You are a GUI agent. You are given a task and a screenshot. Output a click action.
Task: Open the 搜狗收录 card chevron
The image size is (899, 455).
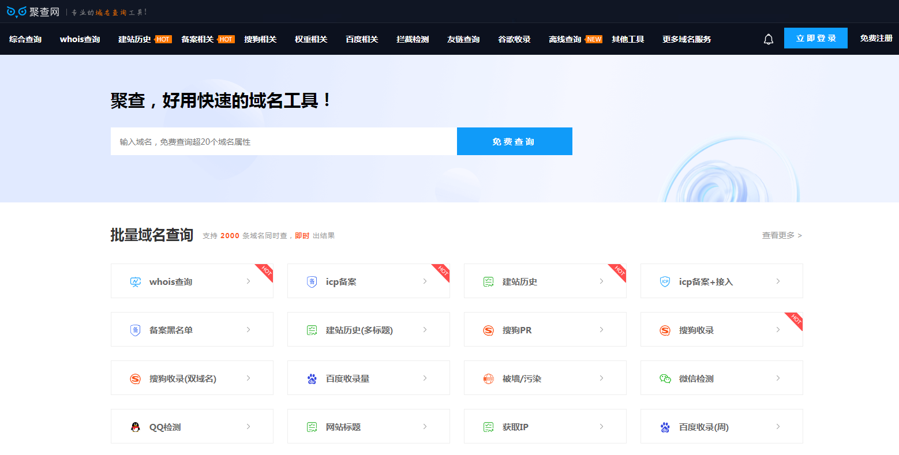[x=778, y=329]
